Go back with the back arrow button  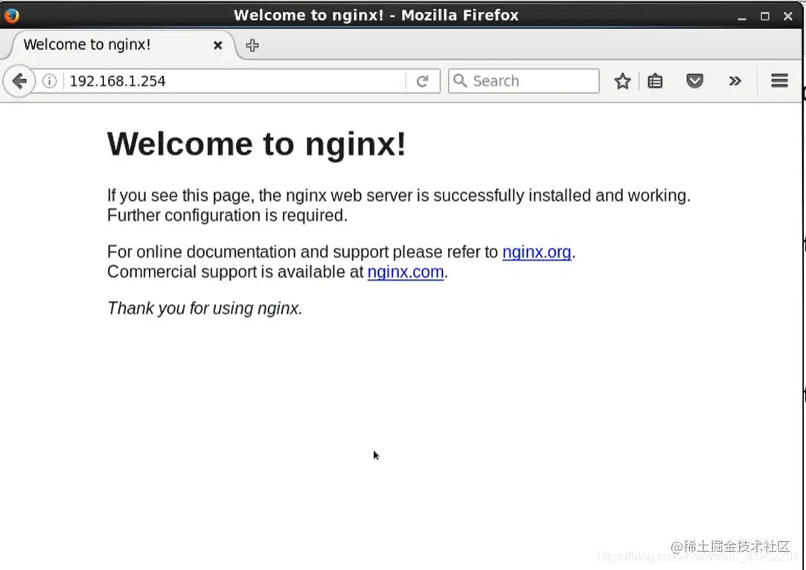click(19, 80)
